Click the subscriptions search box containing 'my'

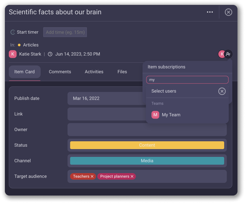(x=187, y=80)
